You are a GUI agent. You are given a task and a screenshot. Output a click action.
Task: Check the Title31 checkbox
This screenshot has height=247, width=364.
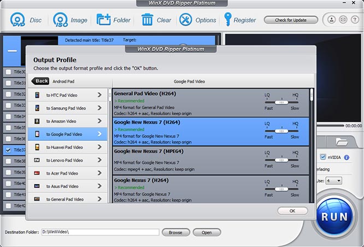[8, 83]
